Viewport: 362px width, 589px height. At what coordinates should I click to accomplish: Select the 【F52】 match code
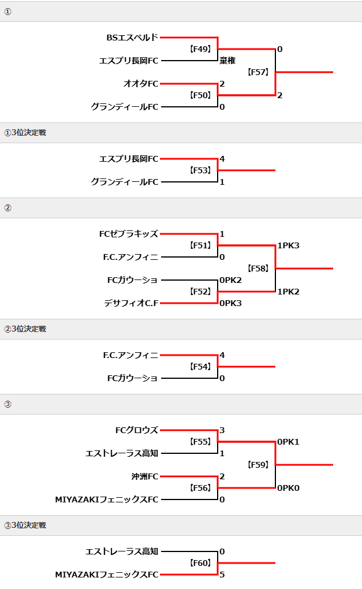coord(200,292)
